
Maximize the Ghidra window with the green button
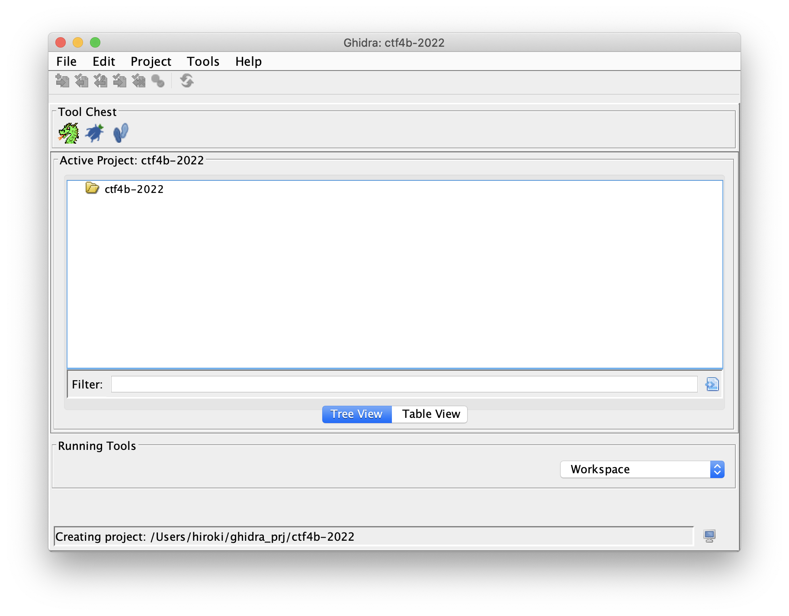point(95,42)
